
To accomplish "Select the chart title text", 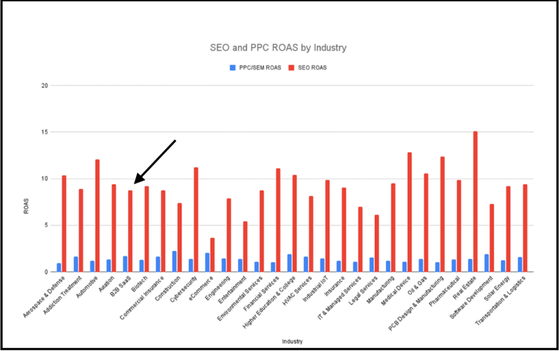I will pos(278,48).
